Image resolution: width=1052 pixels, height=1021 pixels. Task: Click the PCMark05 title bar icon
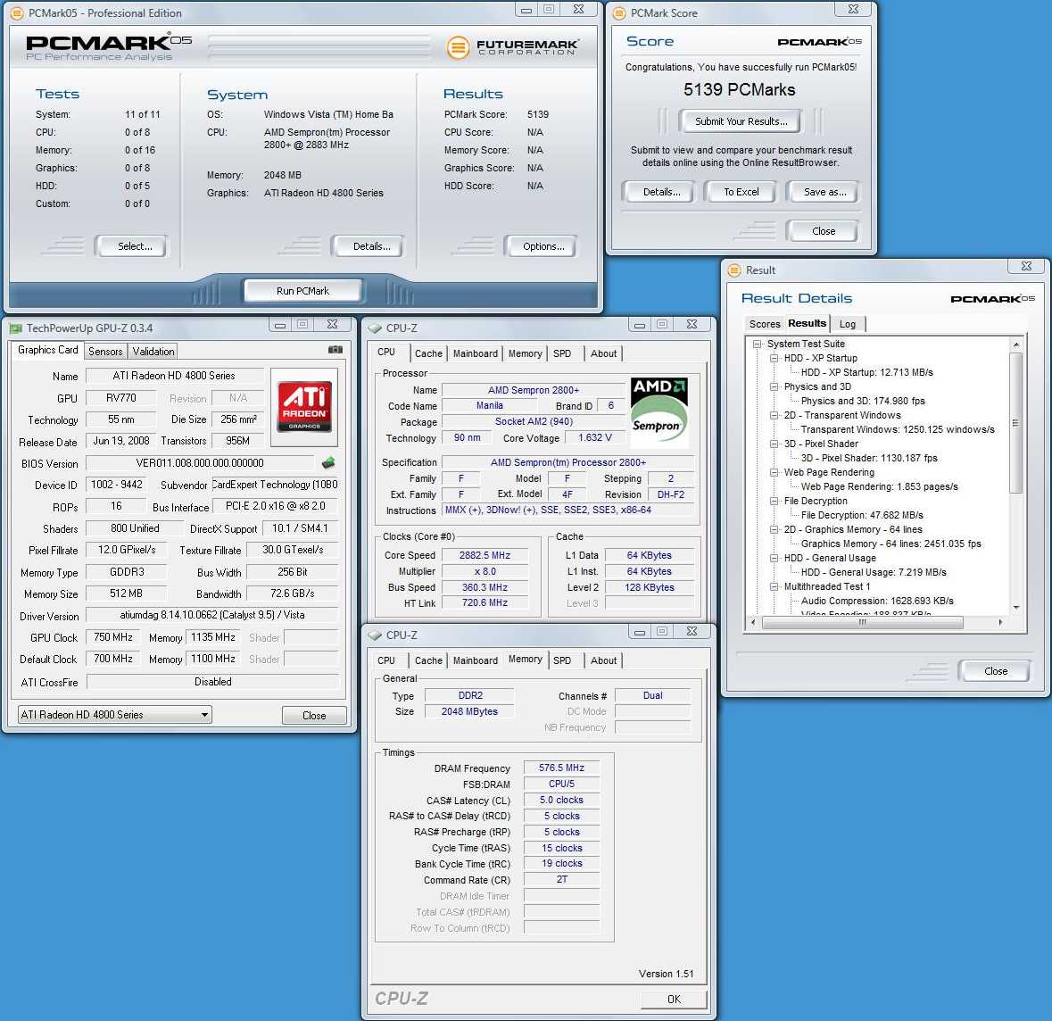tap(17, 12)
